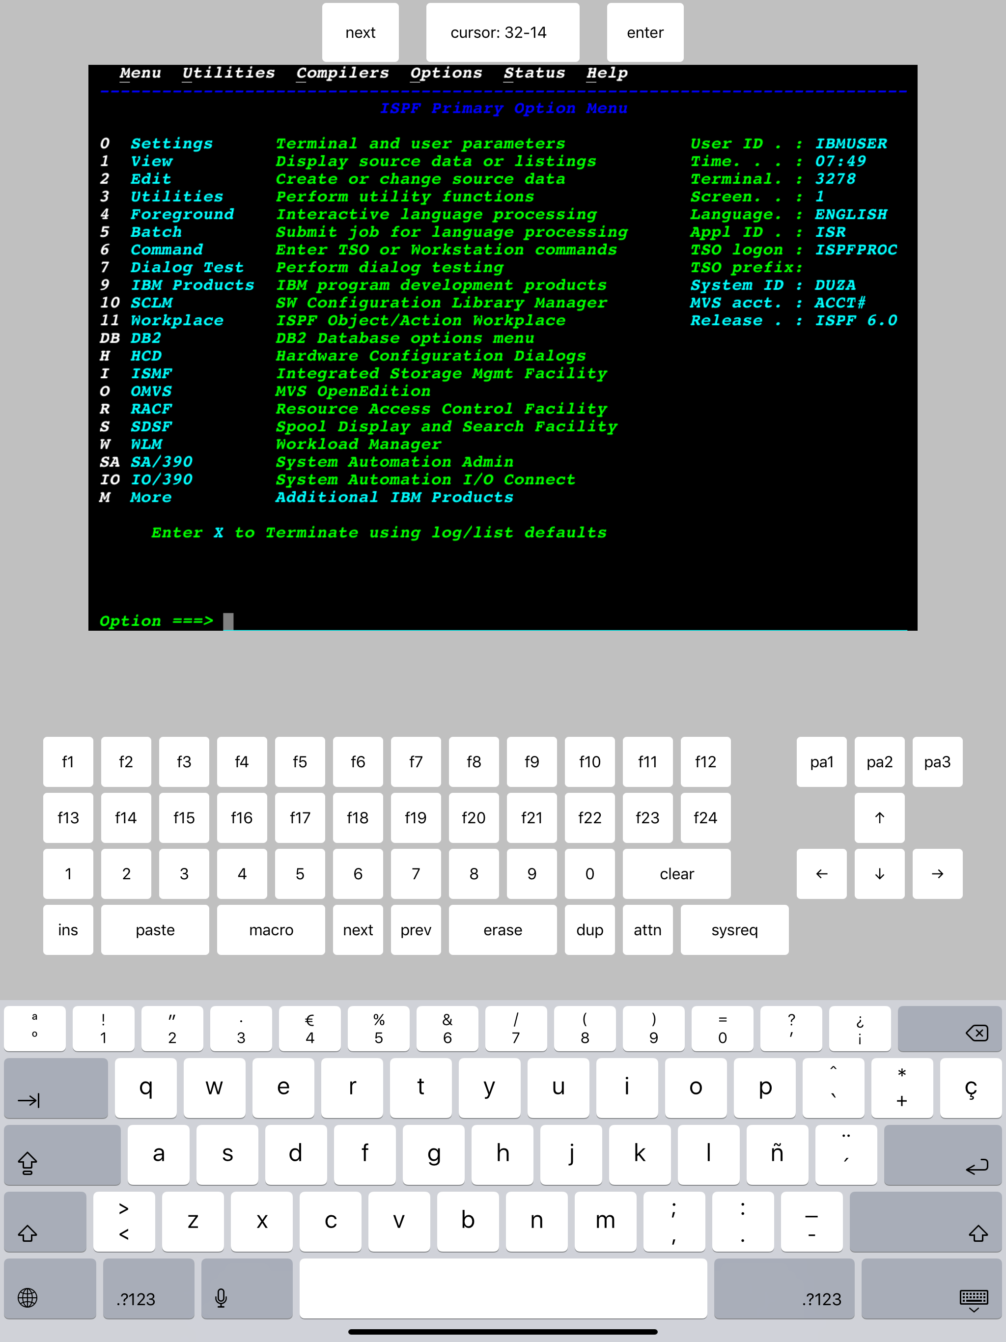
Task: Open the Help pull-down menu
Action: pos(607,73)
